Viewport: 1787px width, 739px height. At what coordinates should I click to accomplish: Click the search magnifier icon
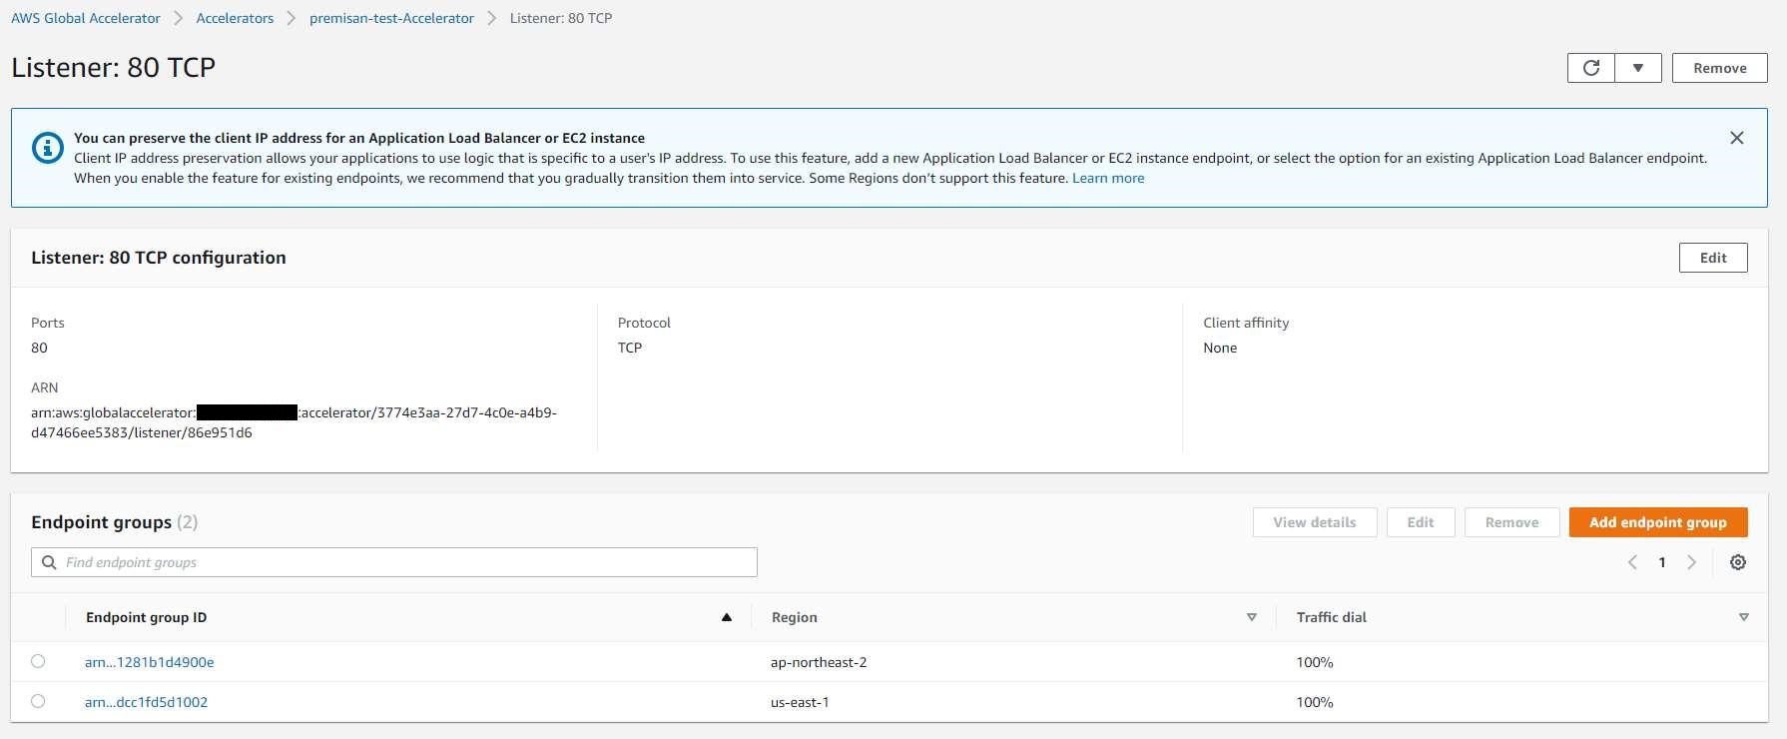(x=49, y=562)
